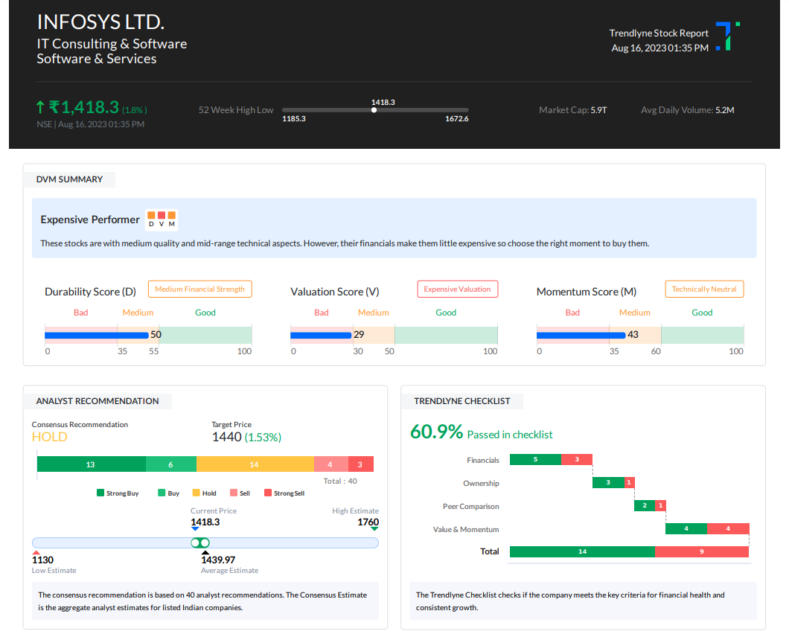The image size is (789, 637).
Task: Click the DVM colored-squares badge icon
Action: pos(162,220)
